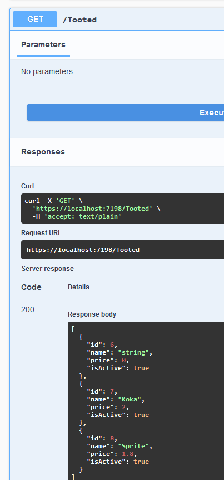This screenshot has width=224, height=480.
Task: Click the 'No parameters' text
Action: tap(47, 71)
